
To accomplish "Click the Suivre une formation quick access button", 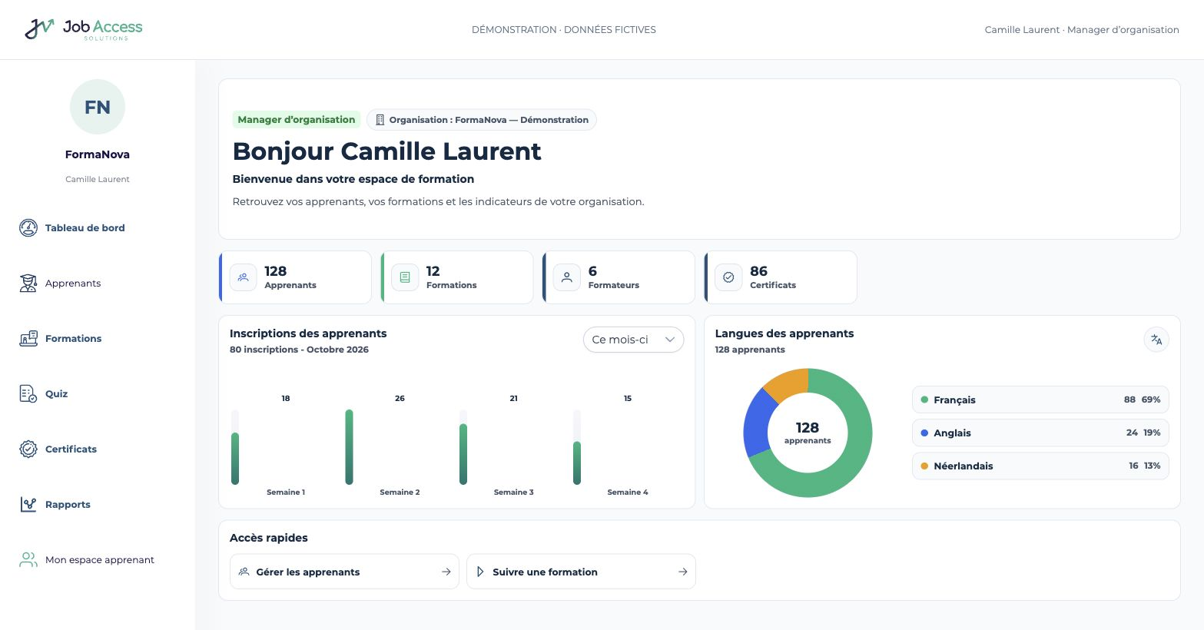I will click(581, 572).
